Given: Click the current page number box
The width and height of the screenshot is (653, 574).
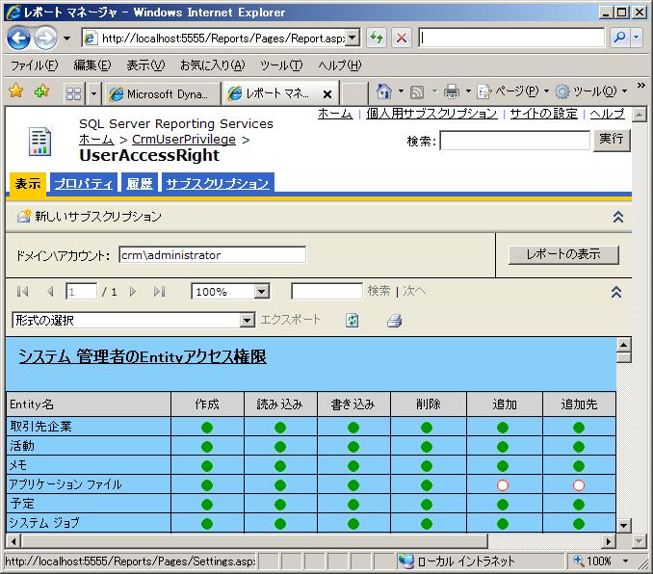Looking at the screenshot, I should click(81, 291).
